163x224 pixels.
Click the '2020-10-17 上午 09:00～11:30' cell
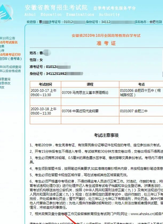click(45, 93)
